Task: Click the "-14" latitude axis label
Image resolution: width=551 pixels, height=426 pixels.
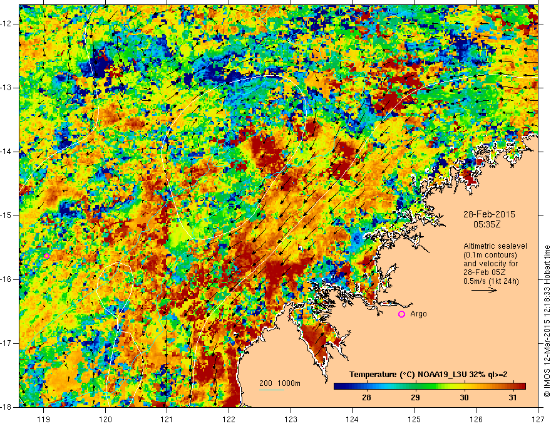Action: click(x=6, y=152)
